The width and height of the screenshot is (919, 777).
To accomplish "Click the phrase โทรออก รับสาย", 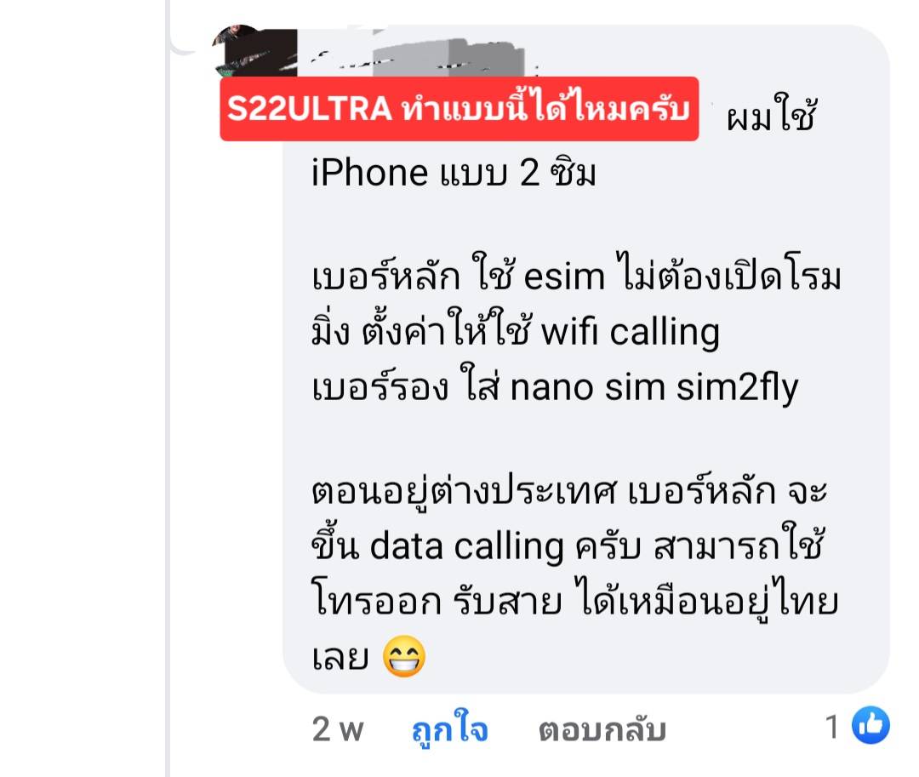I will point(437,601).
